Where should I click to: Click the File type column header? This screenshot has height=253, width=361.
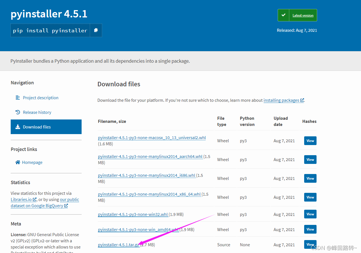point(222,121)
